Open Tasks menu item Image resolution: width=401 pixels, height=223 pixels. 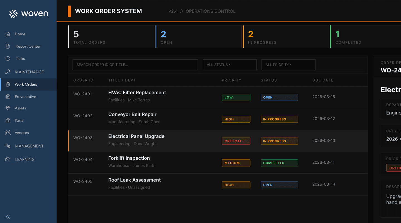point(28,59)
